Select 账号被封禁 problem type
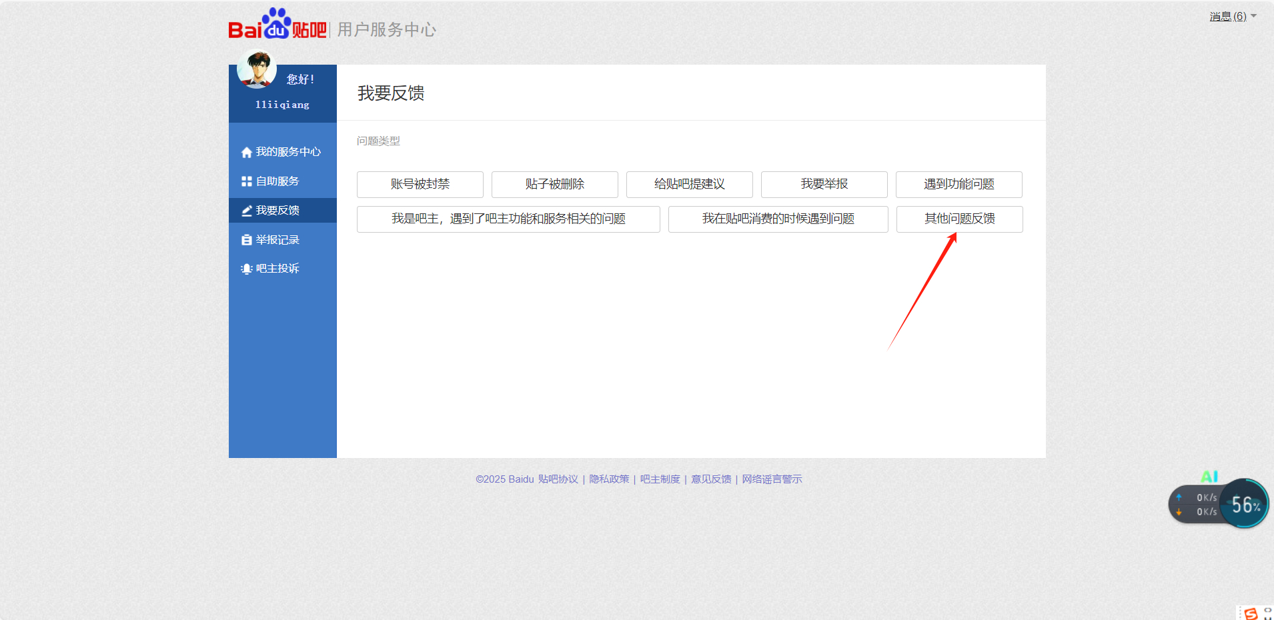 (420, 185)
